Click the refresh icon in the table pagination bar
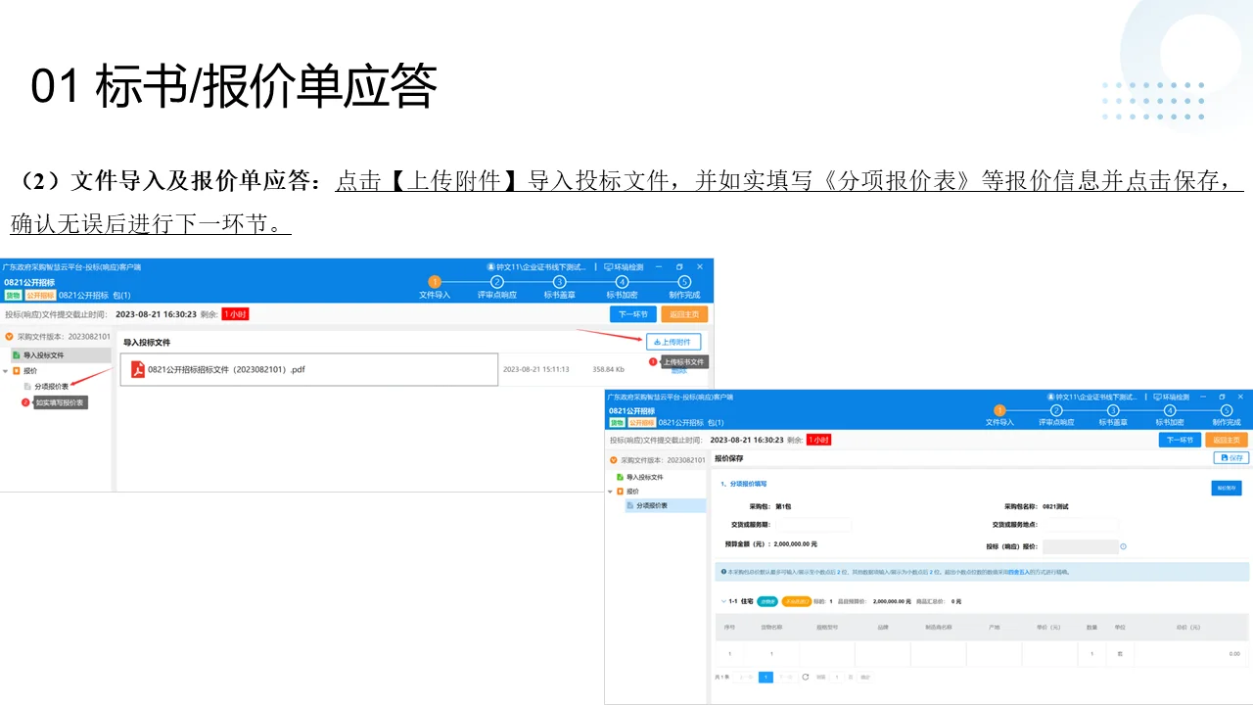Image resolution: width=1253 pixels, height=705 pixels. pos(807,676)
